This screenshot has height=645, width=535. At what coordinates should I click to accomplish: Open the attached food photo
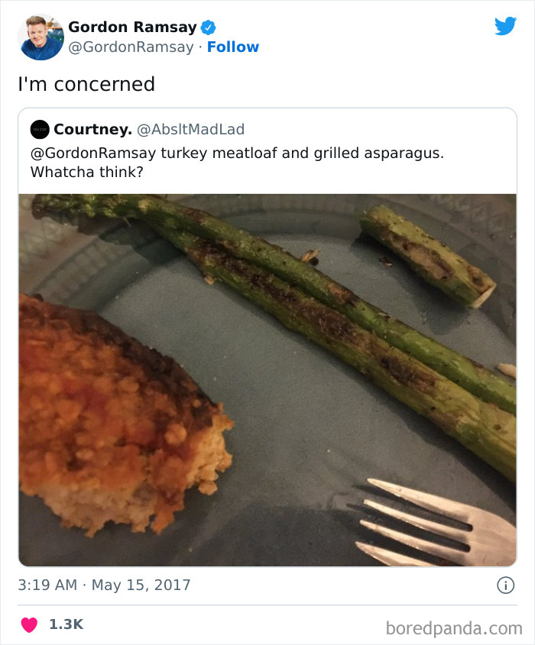tap(267, 378)
